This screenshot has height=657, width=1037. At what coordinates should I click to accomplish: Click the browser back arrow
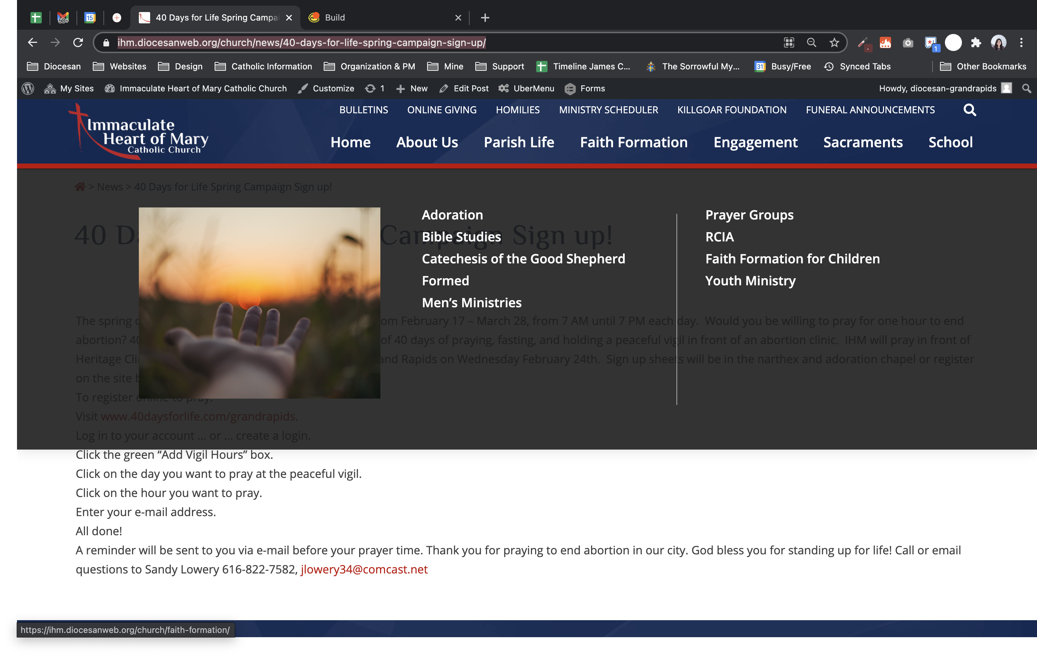click(33, 42)
